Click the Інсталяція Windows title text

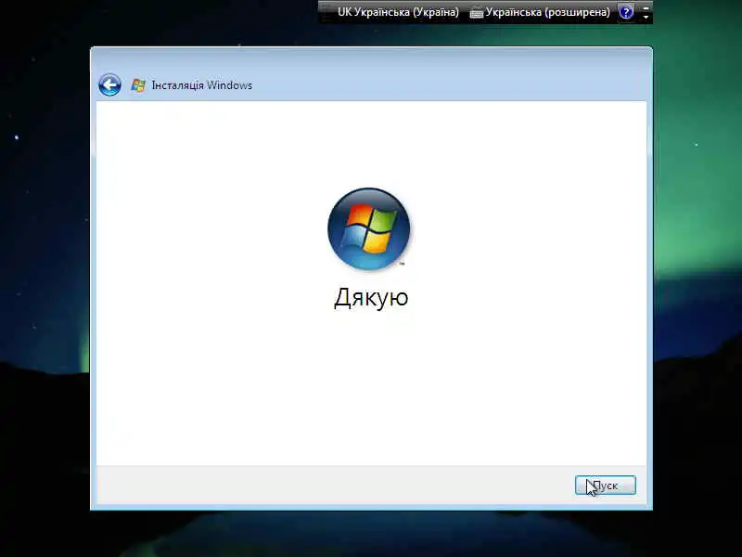202,85
